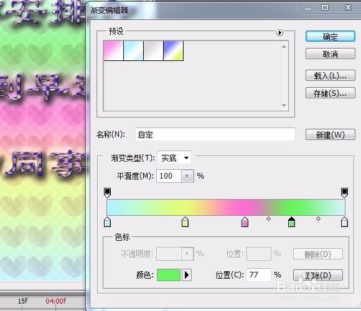Viewport: 361px width, 311px height.
Task: Click the 位置(C) position field showing 77
Action: click(259, 275)
